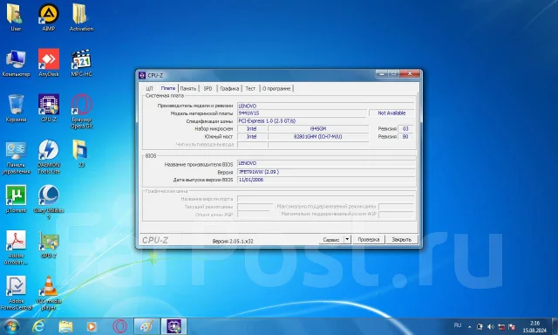Click the southbridge revision value B0
Screen dimensions: 558x335
coord(405,136)
